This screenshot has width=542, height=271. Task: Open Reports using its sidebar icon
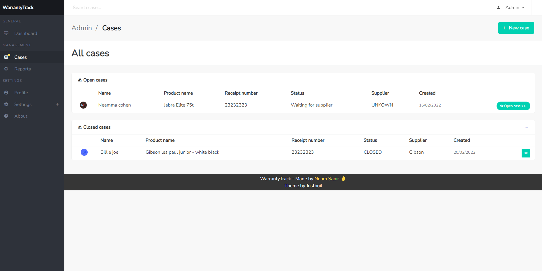[6, 69]
